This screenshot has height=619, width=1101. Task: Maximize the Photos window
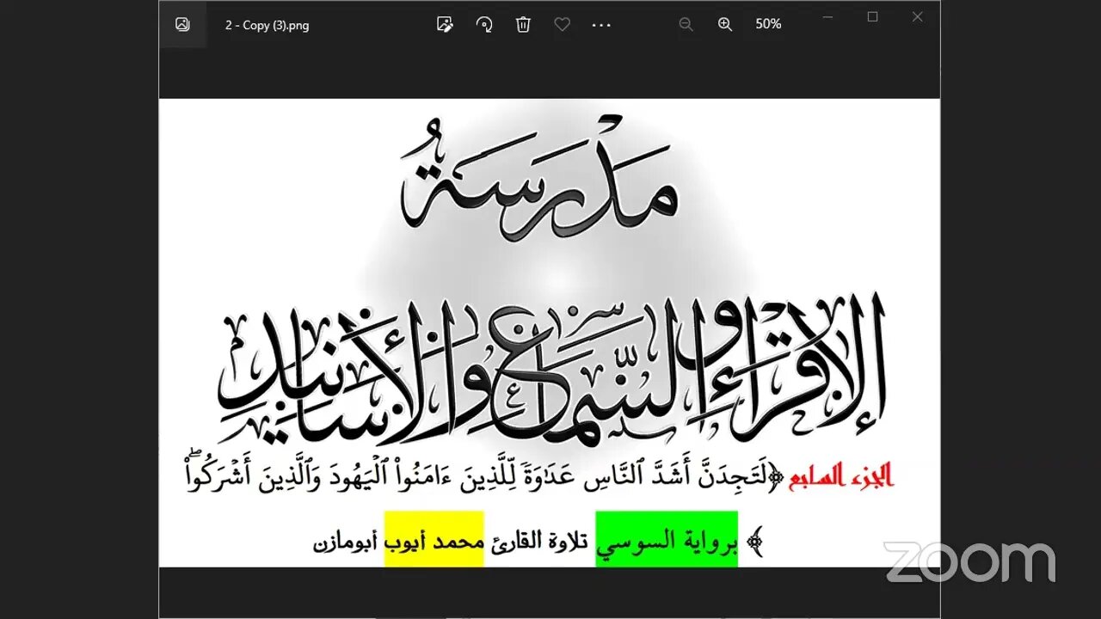click(872, 16)
